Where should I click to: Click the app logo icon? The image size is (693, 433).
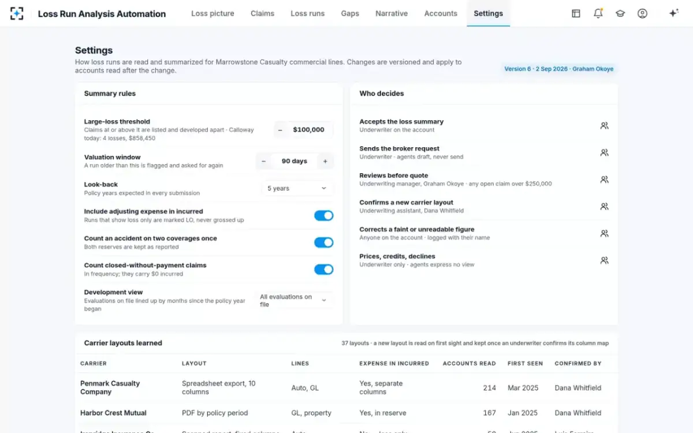click(17, 13)
